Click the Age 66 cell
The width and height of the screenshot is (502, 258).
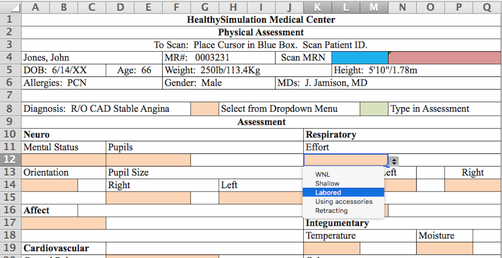[x=134, y=70]
